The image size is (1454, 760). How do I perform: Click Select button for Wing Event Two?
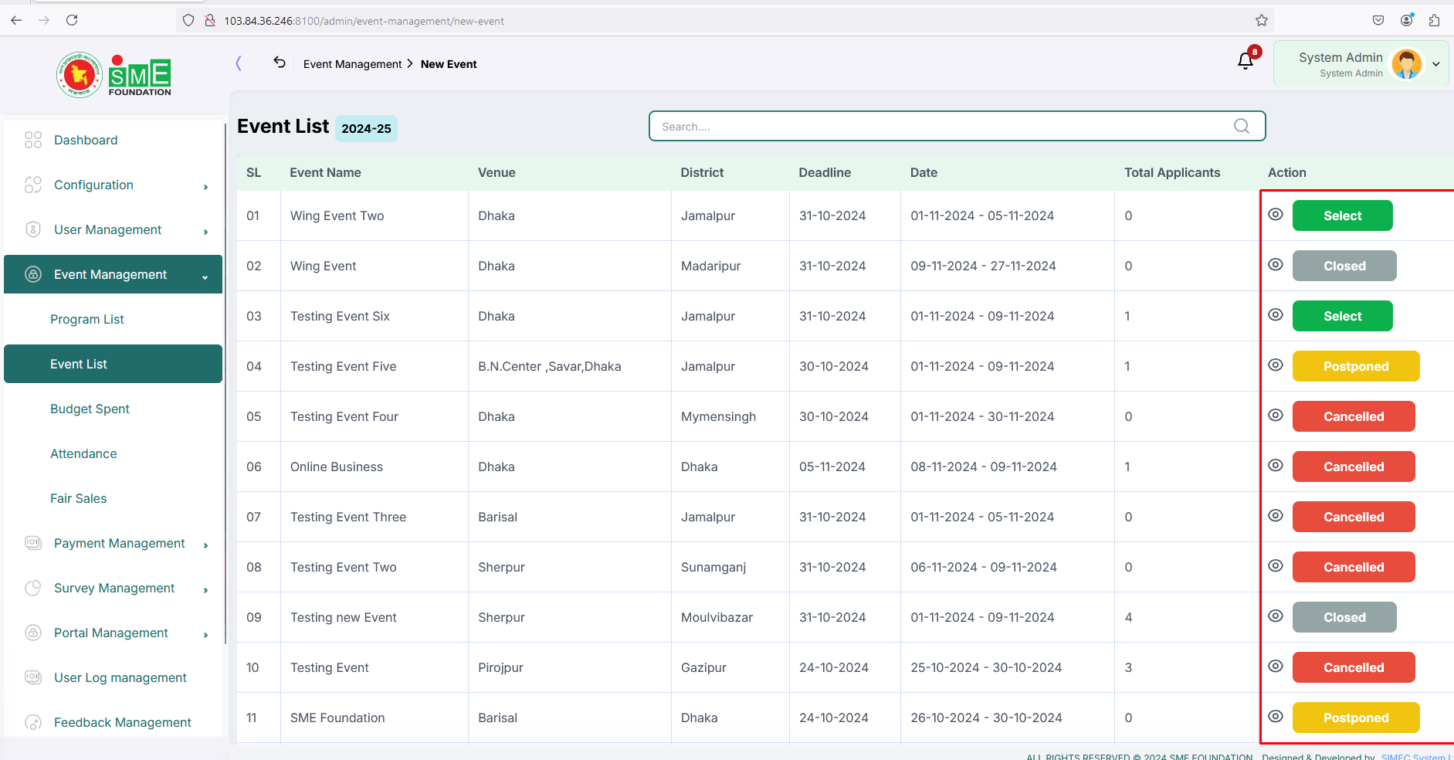click(x=1342, y=215)
